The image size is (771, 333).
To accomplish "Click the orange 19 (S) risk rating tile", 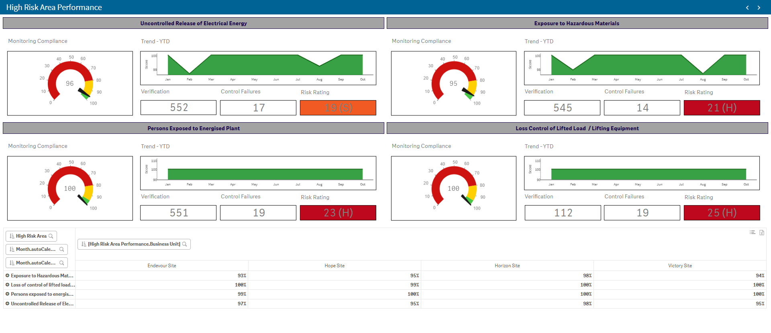I will pos(338,108).
